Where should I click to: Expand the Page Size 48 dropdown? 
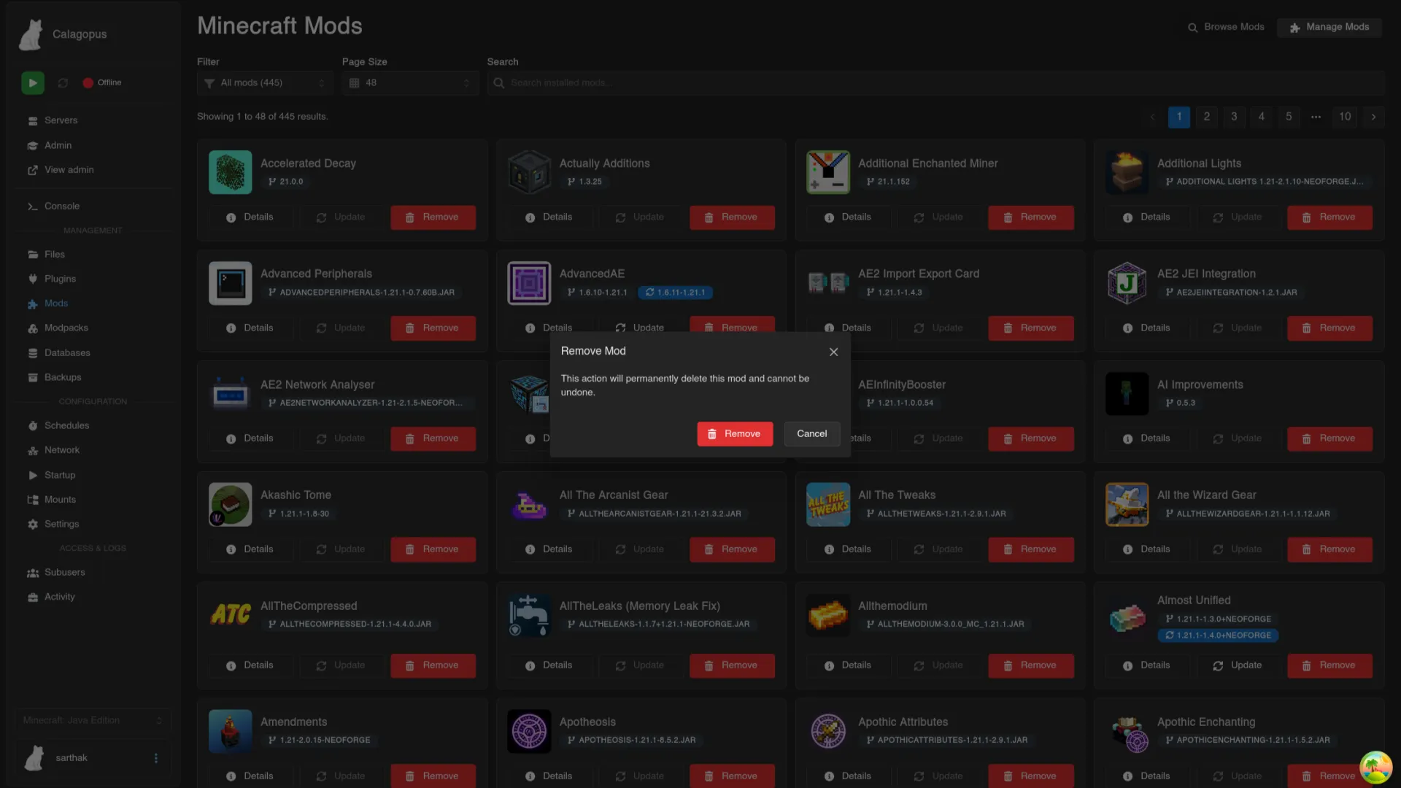(409, 83)
